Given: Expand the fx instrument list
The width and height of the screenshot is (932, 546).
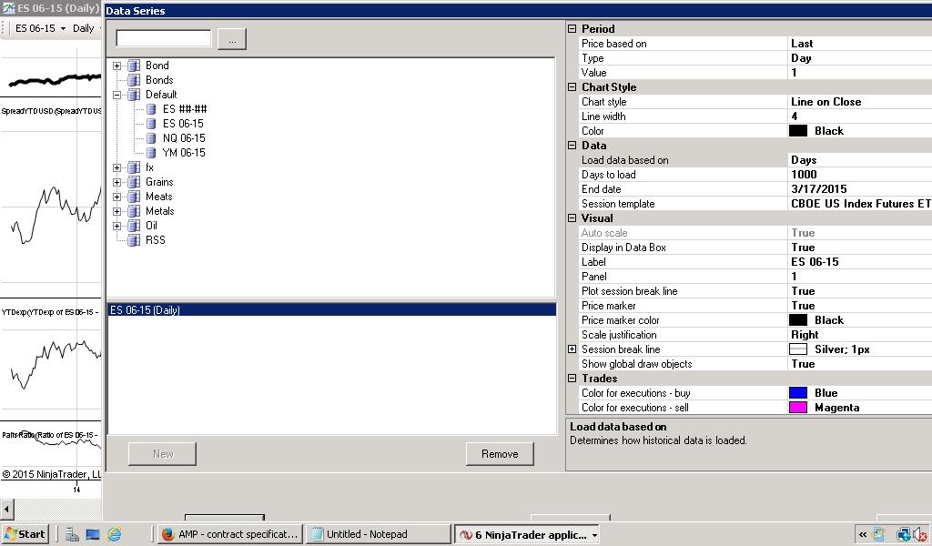Looking at the screenshot, I should point(117,168).
